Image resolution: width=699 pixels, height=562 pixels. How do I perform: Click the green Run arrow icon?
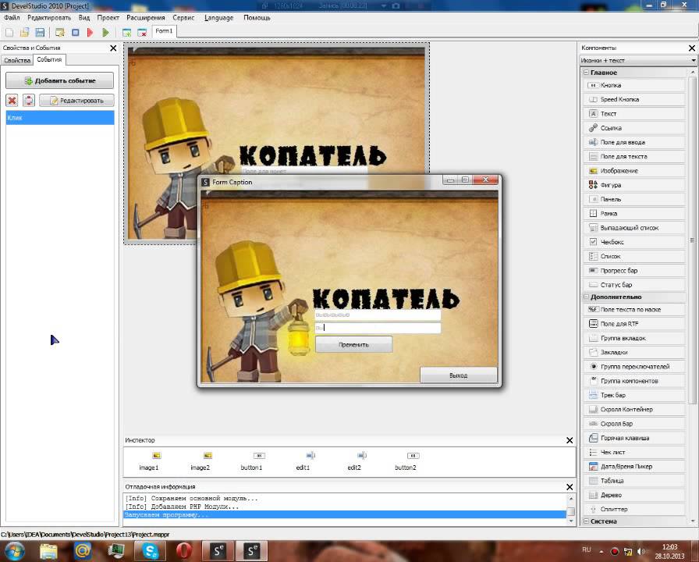tap(105, 32)
